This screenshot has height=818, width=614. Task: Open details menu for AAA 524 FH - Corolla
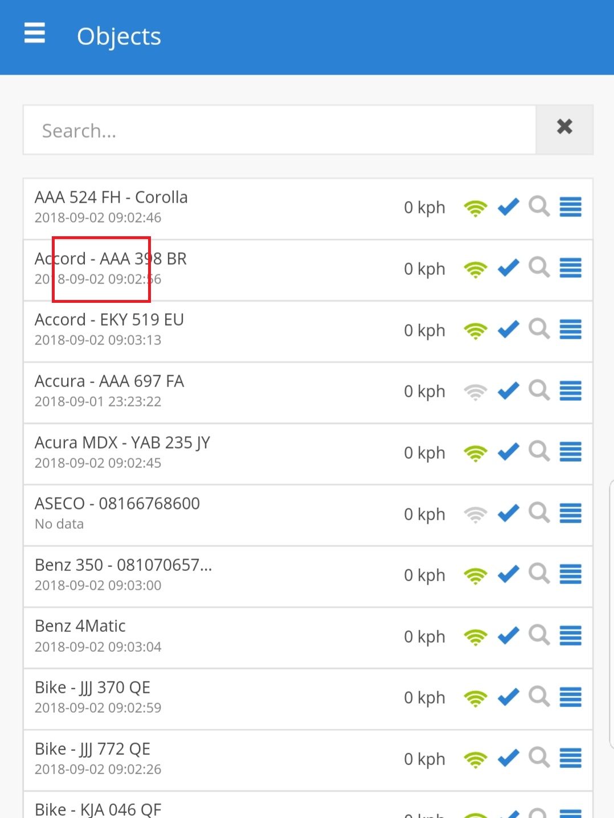(x=570, y=207)
